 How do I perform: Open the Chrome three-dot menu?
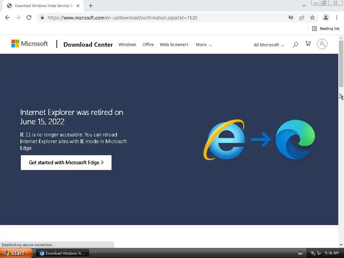click(337, 17)
